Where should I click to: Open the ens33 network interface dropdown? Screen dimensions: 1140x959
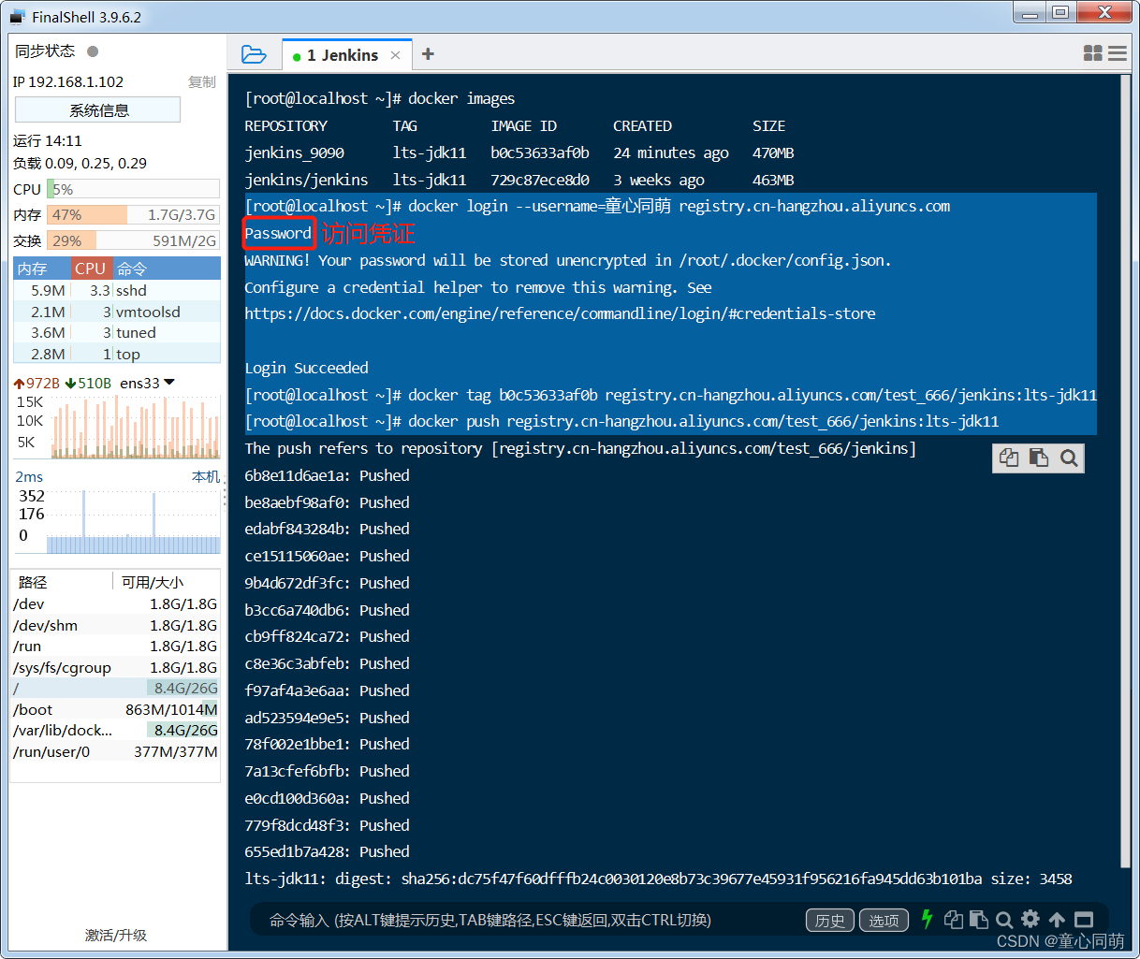pos(147,383)
